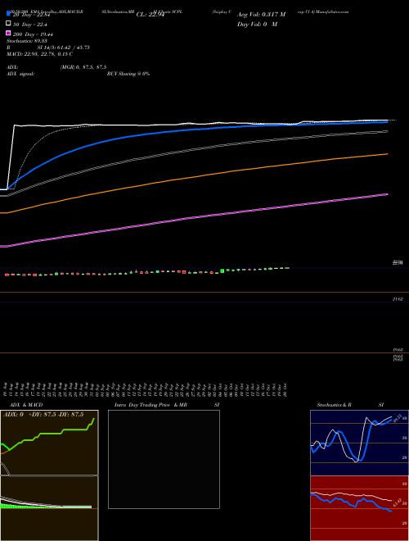Click the 'MACD: 22.93, 22.78, 0.15 C' line
The height and width of the screenshot is (541, 409).
[x=39, y=54]
